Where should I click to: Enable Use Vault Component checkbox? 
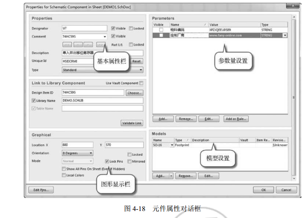[x=141, y=83]
